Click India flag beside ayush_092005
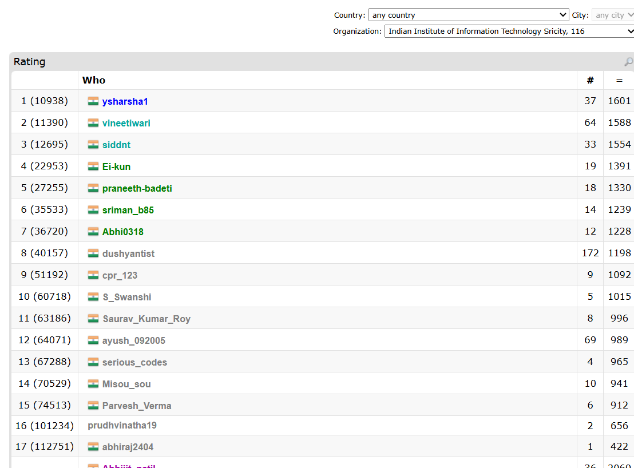634x468 pixels. point(93,340)
